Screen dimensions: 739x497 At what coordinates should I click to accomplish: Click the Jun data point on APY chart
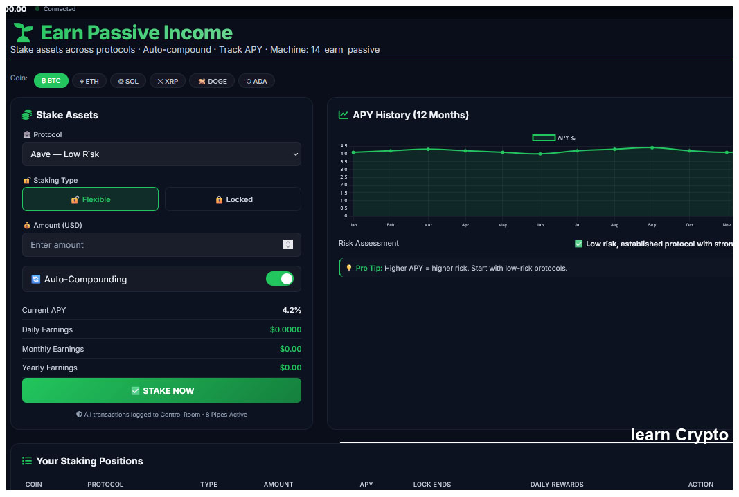pyautogui.click(x=540, y=154)
